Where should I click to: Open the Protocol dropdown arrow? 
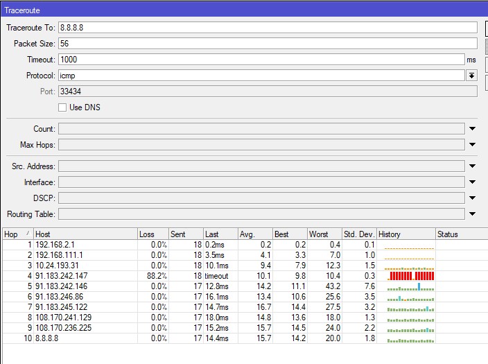click(x=472, y=76)
